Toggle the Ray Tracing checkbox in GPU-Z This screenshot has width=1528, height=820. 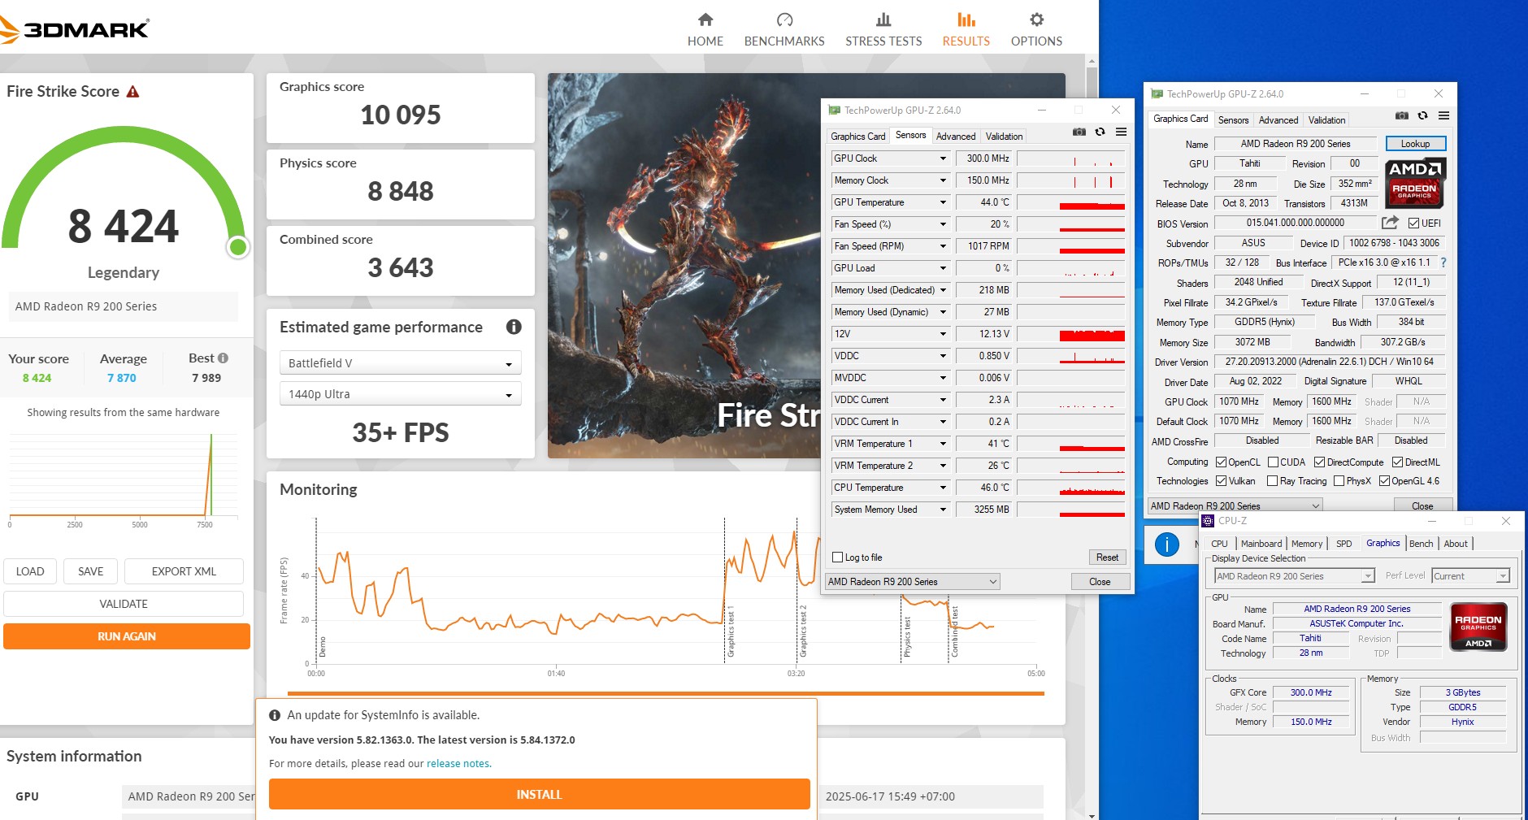point(1272,481)
